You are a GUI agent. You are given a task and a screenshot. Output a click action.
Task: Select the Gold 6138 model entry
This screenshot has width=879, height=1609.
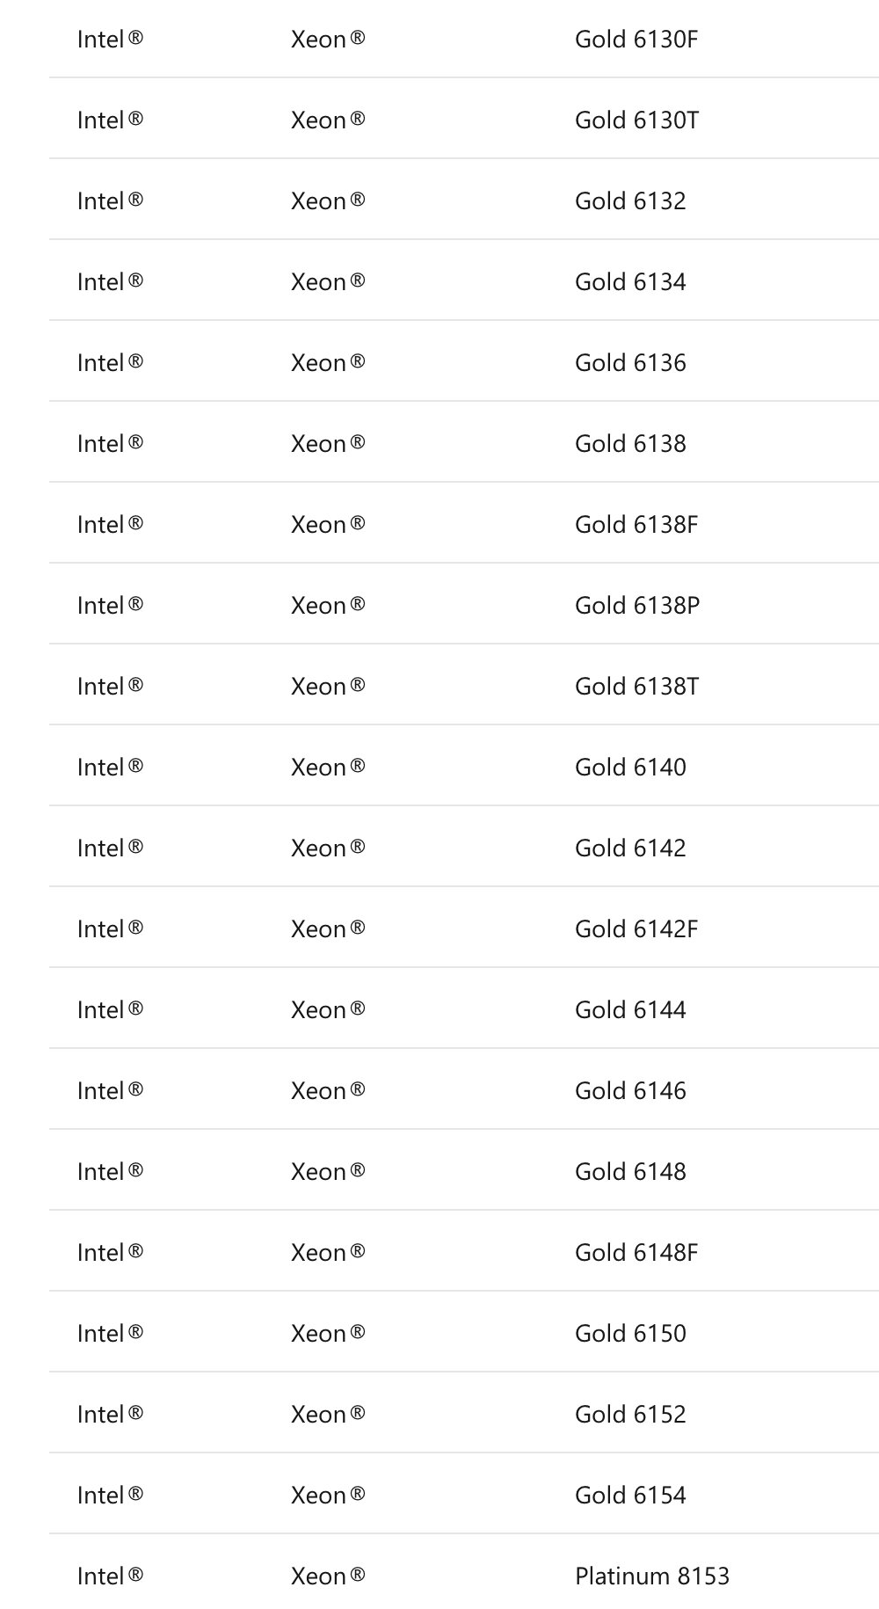pyautogui.click(x=630, y=444)
